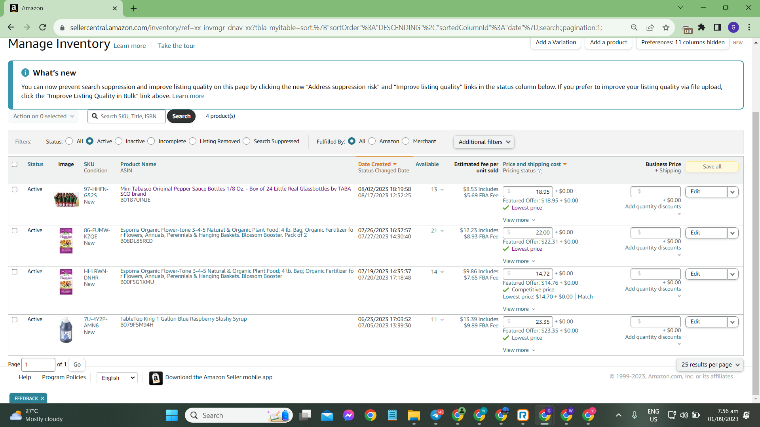Screen dimensions: 760x427
Task: Expand the Additional filters dropdown
Action: (x=484, y=142)
